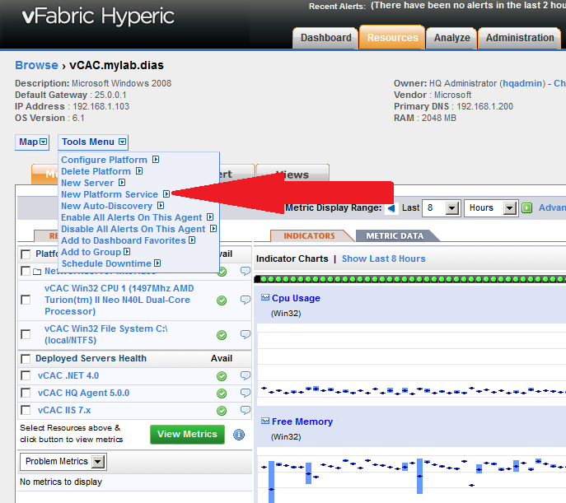Click arrow icon beside Schedule Downtime
566x503 pixels.
click(157, 263)
